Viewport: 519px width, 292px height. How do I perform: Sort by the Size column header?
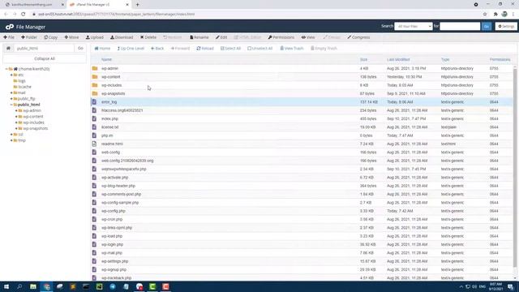(x=363, y=59)
